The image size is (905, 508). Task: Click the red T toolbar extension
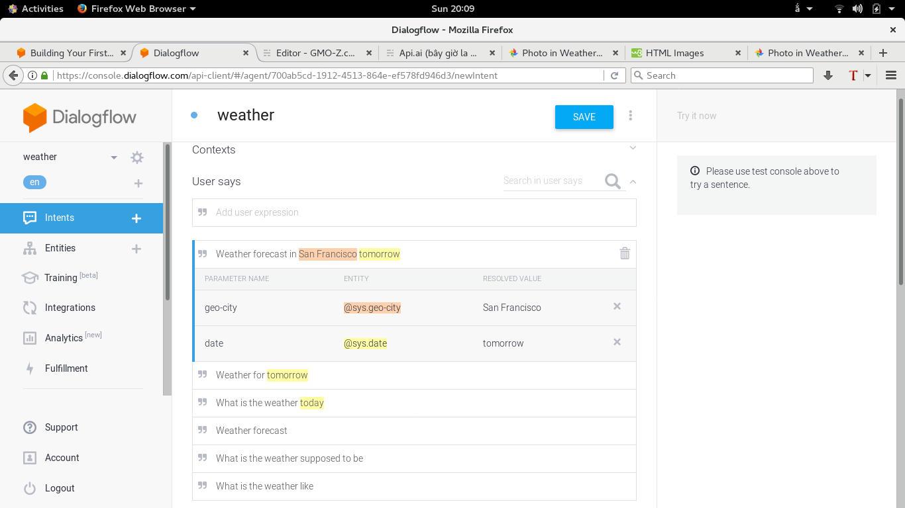853,75
